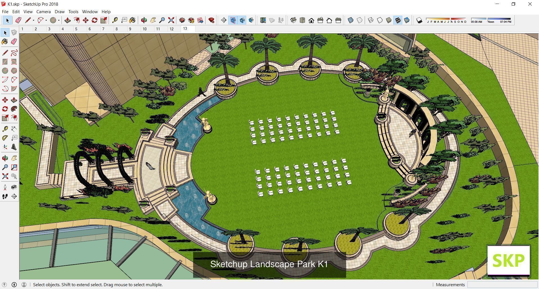Enable Wireframe style
The height and width of the screenshot is (289, 539).
pyautogui.click(x=371, y=20)
